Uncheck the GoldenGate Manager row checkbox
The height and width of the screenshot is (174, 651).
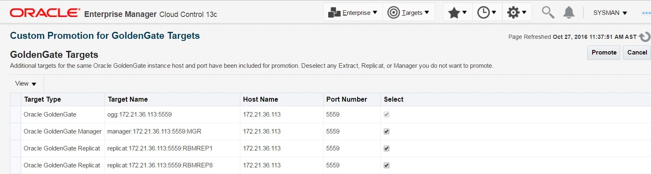click(387, 131)
